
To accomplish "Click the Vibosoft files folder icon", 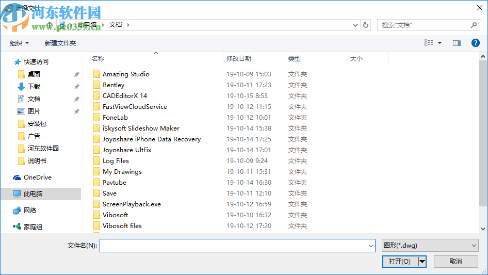I will [97, 226].
